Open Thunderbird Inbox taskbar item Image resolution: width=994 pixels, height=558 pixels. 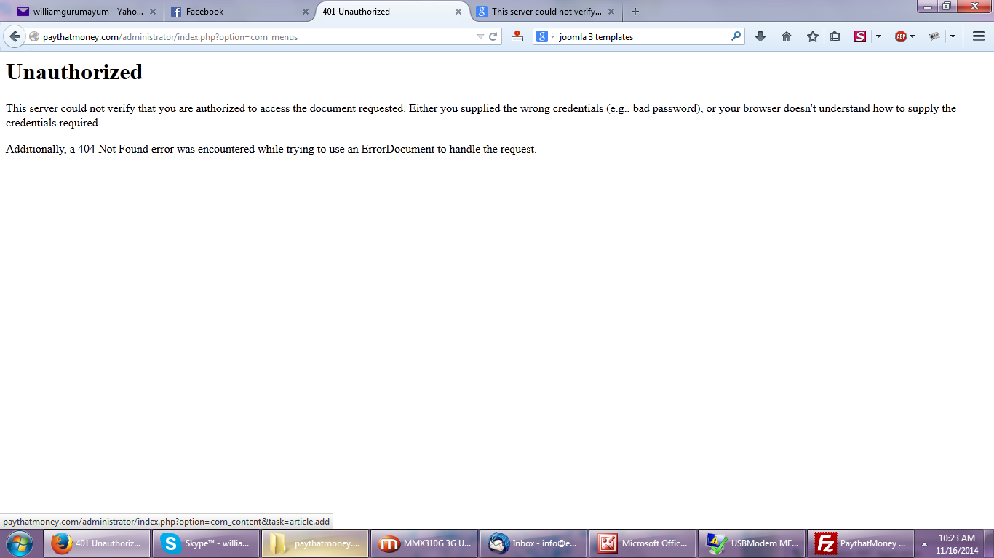tap(533, 543)
